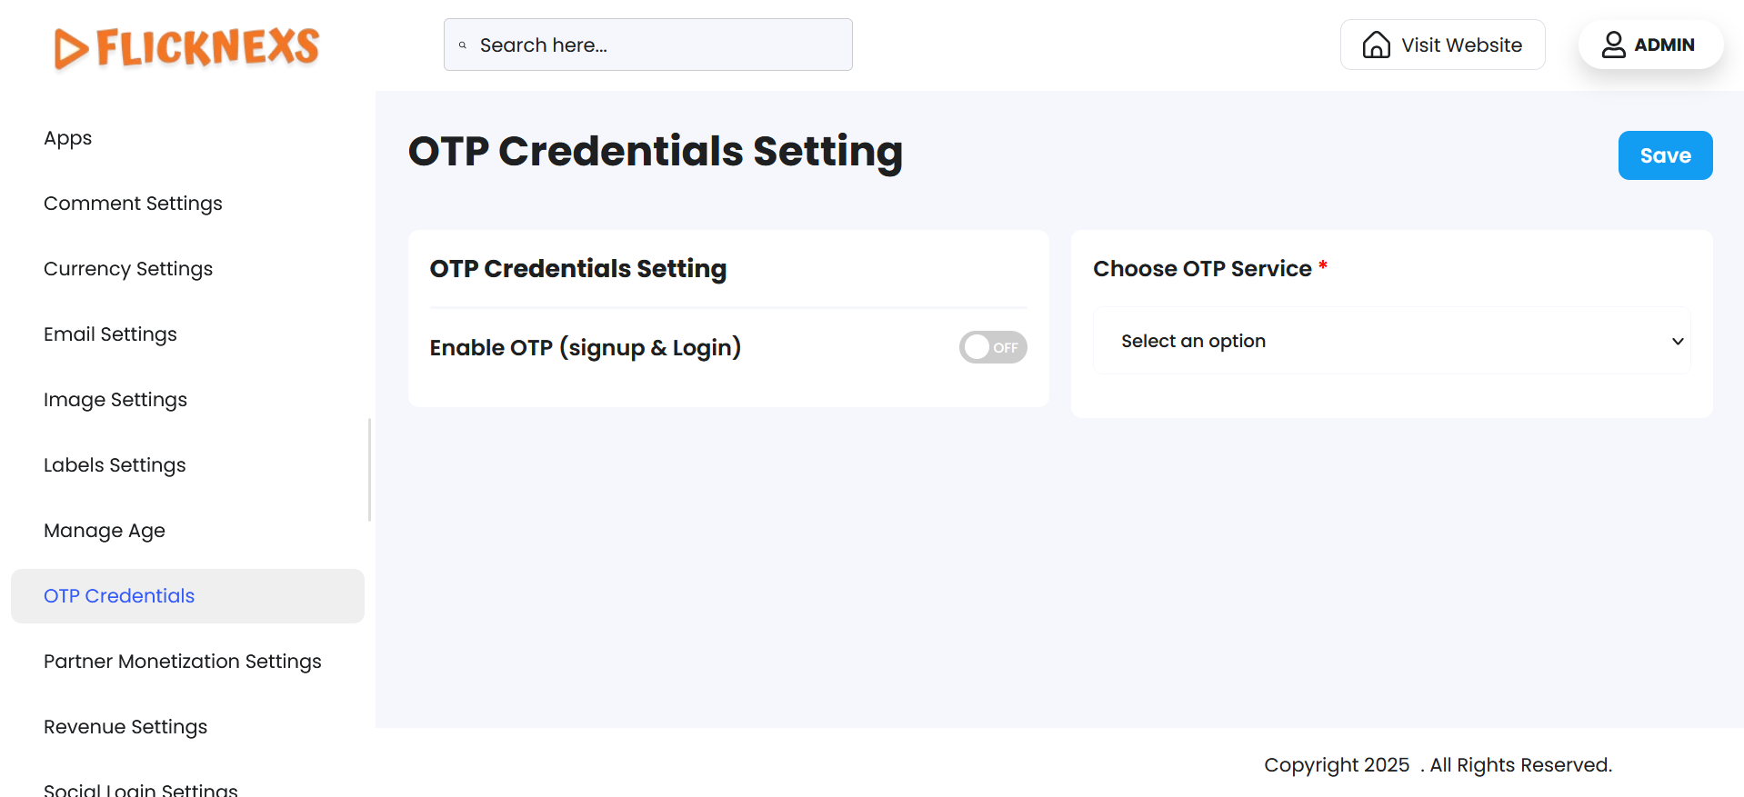
Task: Click the admin user profile icon
Action: pyautogui.click(x=1613, y=45)
